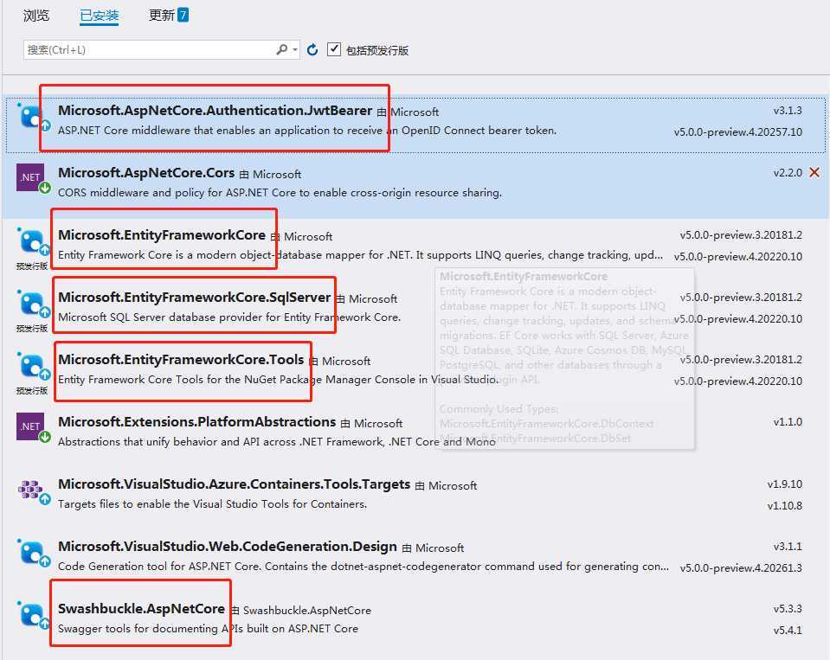This screenshot has height=660, width=830.
Task: Click Targets files Visual Studio Tools description
Action: point(212,504)
